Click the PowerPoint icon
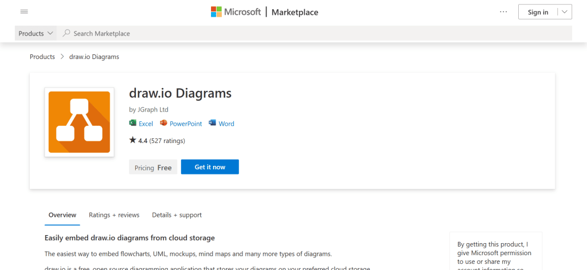Screen dimensions: 587x270 163,124
